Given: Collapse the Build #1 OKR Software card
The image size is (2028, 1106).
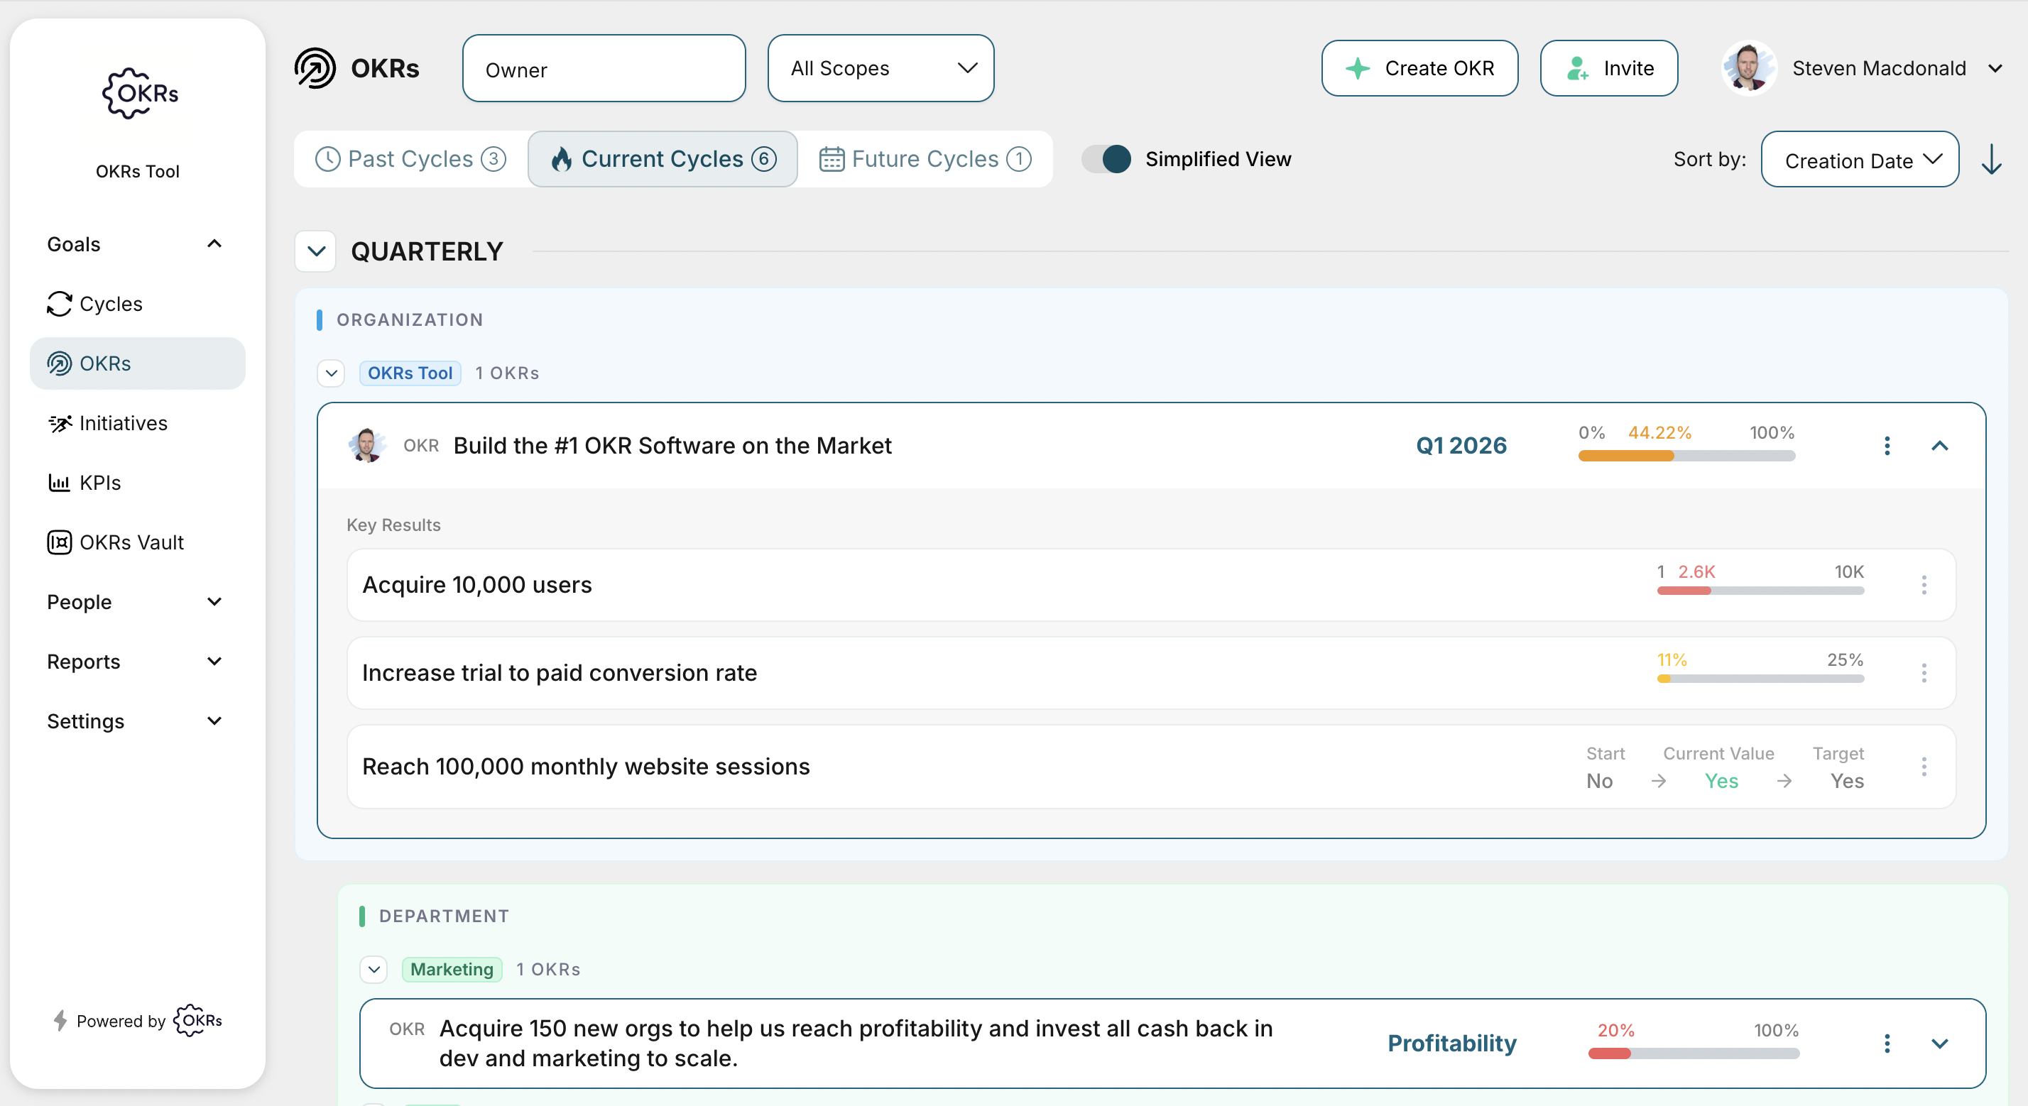Looking at the screenshot, I should pos(1940,446).
